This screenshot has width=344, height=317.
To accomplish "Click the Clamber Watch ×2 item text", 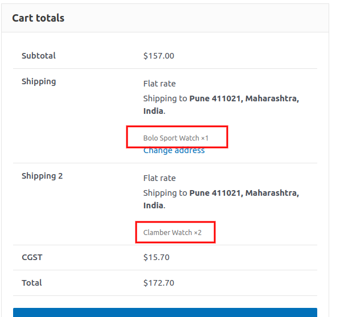I will click(x=173, y=233).
